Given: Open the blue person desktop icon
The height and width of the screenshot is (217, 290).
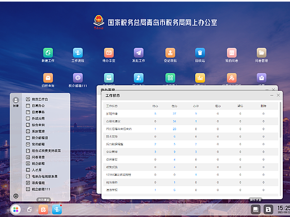Looking at the screenshot, I should [x=138, y=78].
